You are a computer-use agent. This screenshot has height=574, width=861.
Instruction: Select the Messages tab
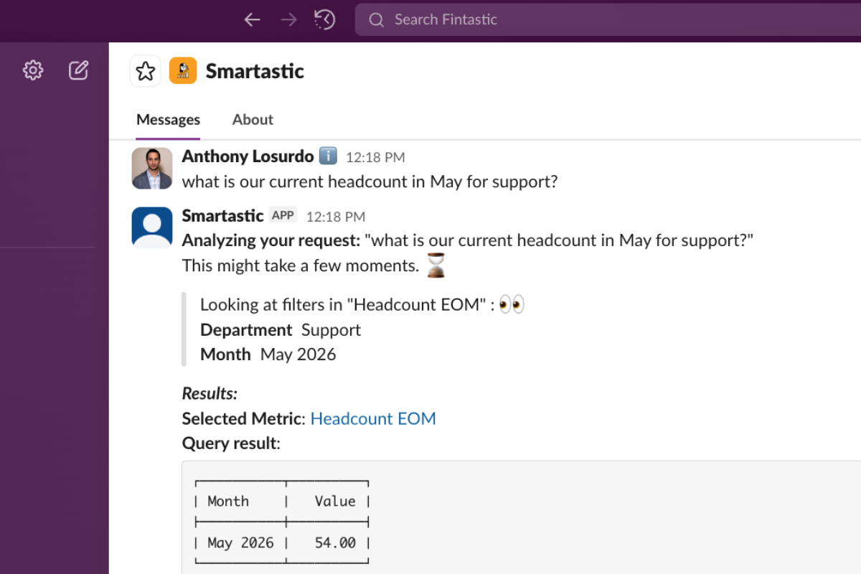168,119
